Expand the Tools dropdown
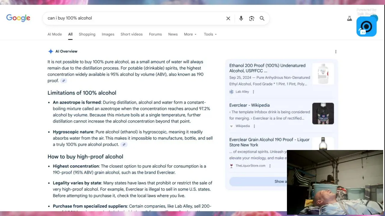Image resolution: width=385 pixels, height=216 pixels. click(x=210, y=34)
